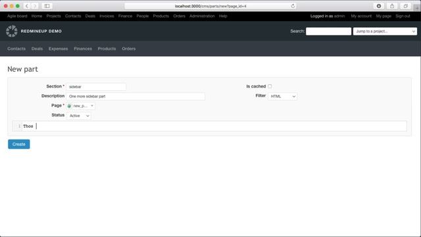Open the Safari share icon
Viewport: 421px width, 237px height.
[x=392, y=6]
